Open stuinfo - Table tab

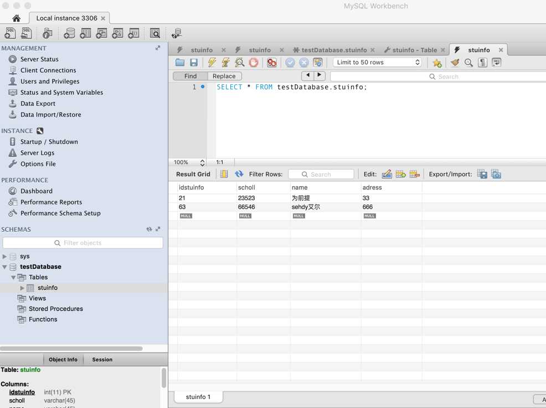pyautogui.click(x=414, y=50)
